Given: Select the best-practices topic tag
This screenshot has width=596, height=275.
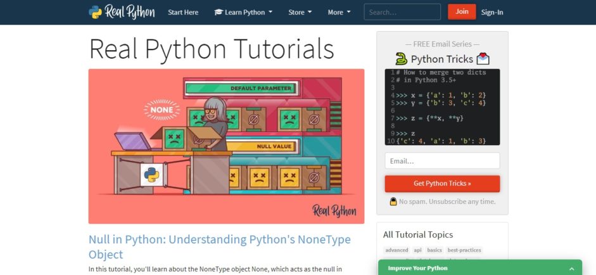Looking at the screenshot, I should (464, 250).
